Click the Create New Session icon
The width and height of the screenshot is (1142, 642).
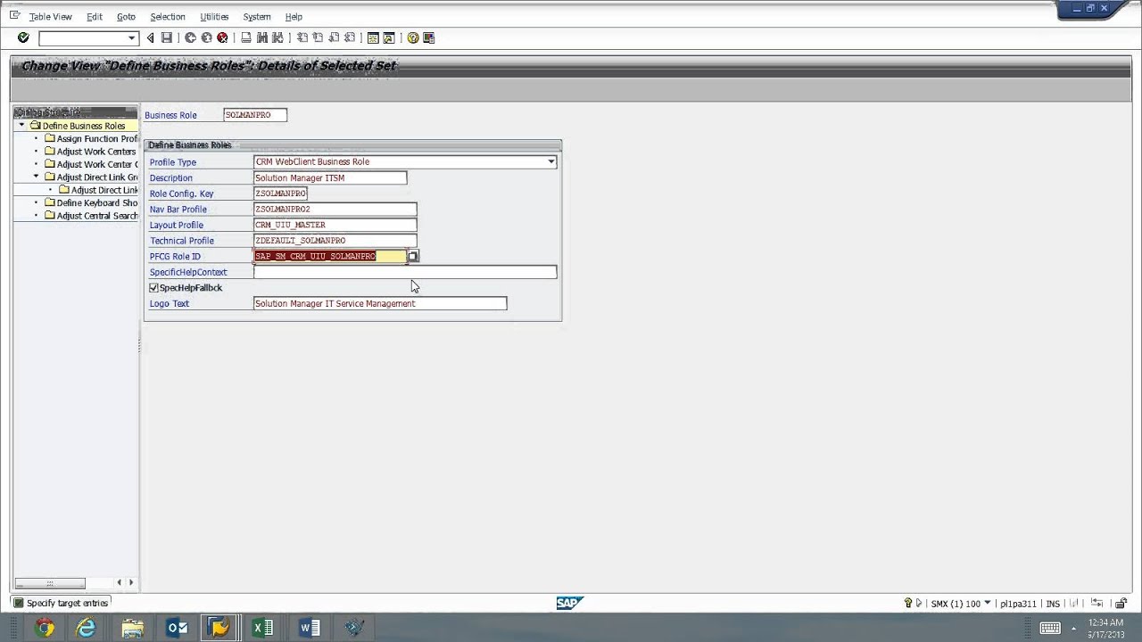(373, 37)
